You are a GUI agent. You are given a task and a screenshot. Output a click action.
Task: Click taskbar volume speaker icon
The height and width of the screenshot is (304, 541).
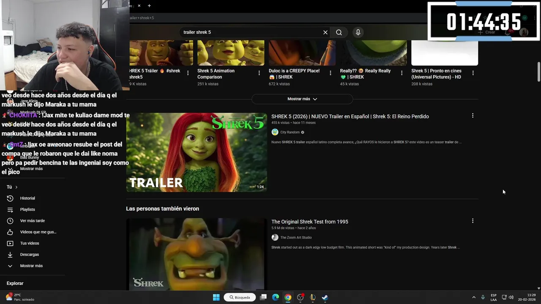(x=511, y=297)
